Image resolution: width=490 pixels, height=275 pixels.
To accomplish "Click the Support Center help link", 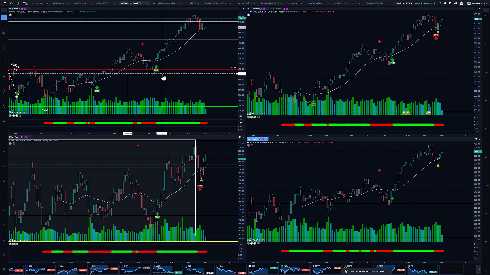I will click(367, 272).
